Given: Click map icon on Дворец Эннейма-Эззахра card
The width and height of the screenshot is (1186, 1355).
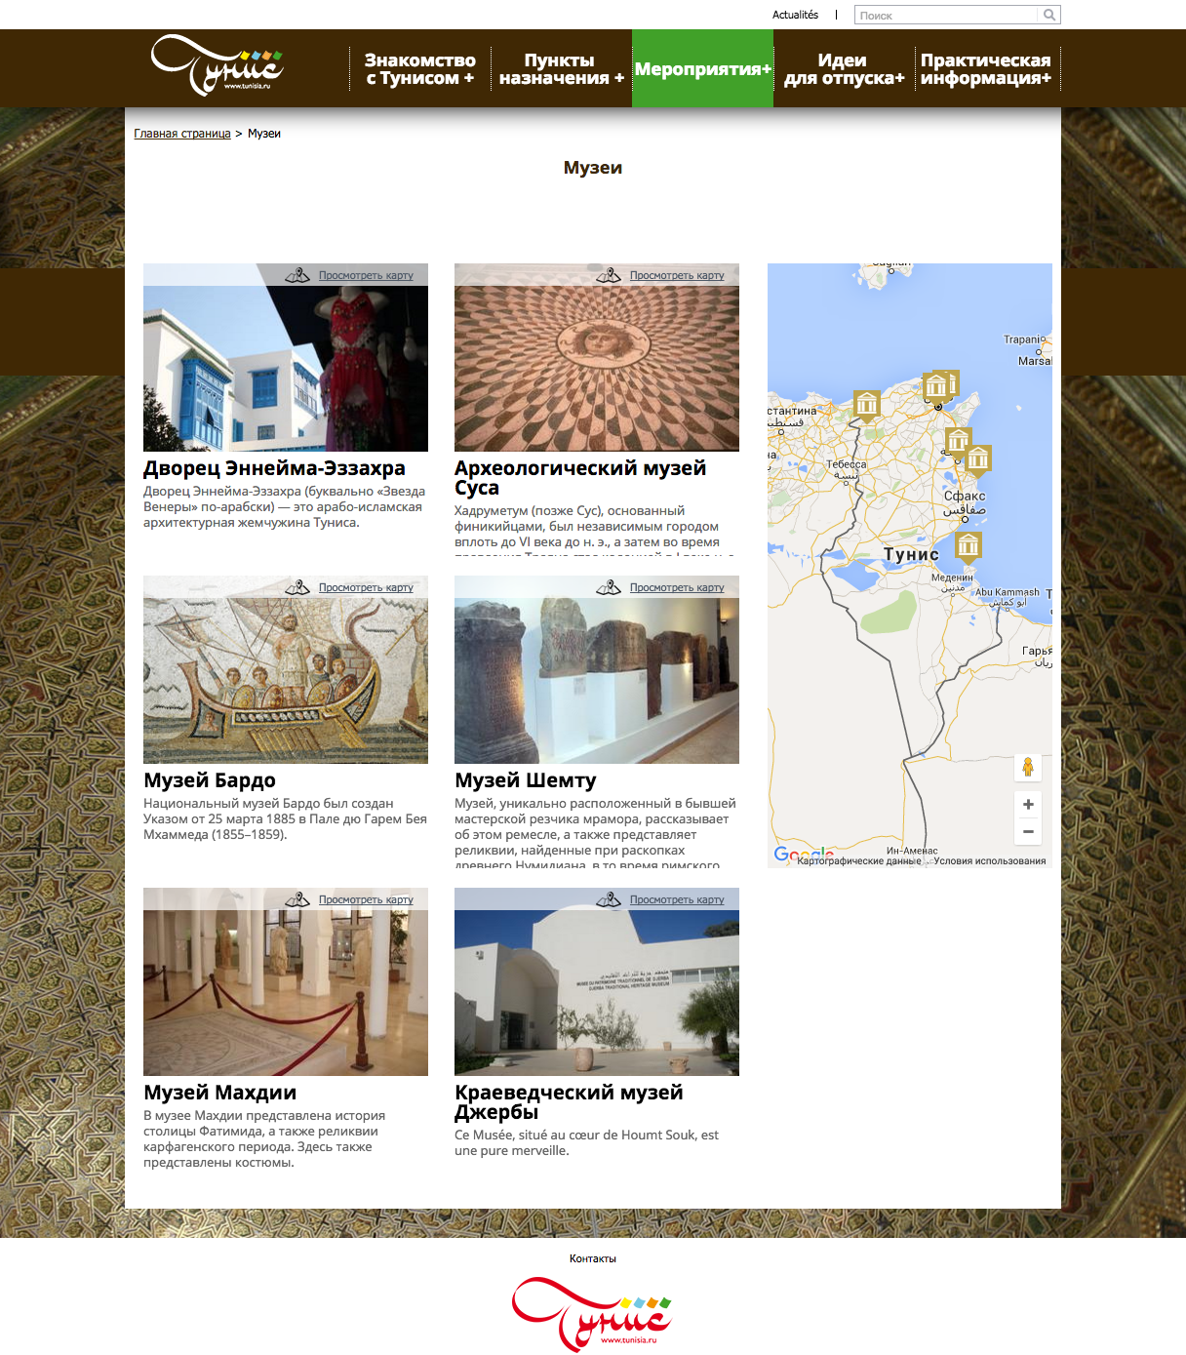Looking at the screenshot, I should click(297, 276).
